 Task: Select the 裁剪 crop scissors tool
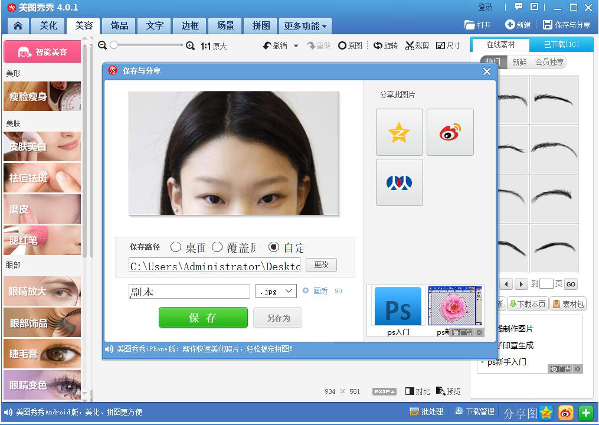click(417, 46)
